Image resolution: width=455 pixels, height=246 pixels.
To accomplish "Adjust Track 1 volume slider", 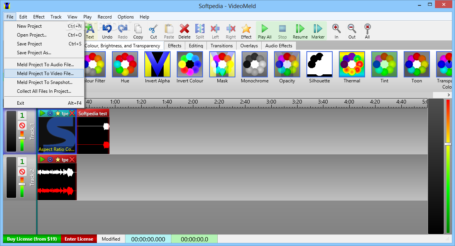I will click(22, 138).
